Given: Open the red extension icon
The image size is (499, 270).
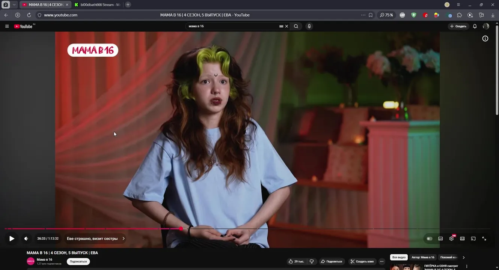Looking at the screenshot, I should click(x=425, y=15).
